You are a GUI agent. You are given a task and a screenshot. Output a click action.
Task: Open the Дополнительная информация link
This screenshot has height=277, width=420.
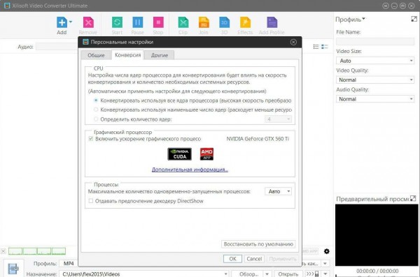(190, 170)
